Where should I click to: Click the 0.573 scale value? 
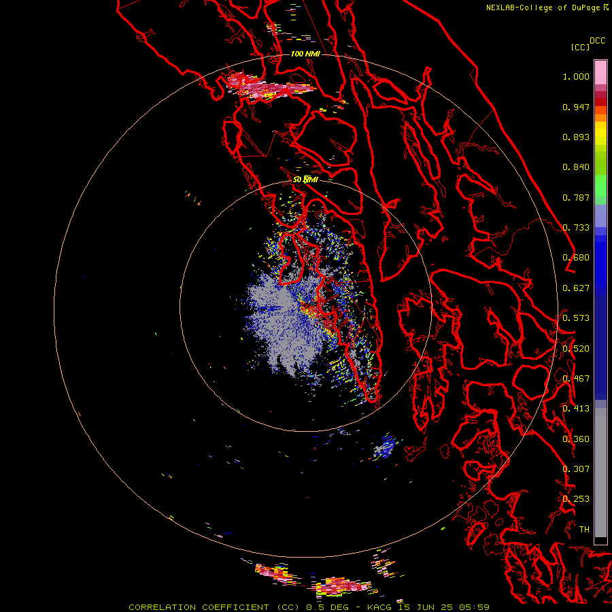576,318
